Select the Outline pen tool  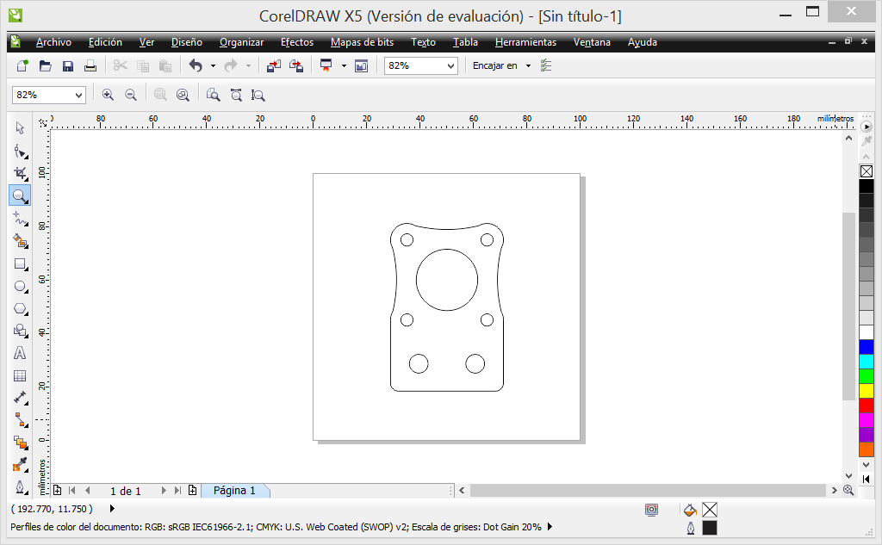click(20, 487)
